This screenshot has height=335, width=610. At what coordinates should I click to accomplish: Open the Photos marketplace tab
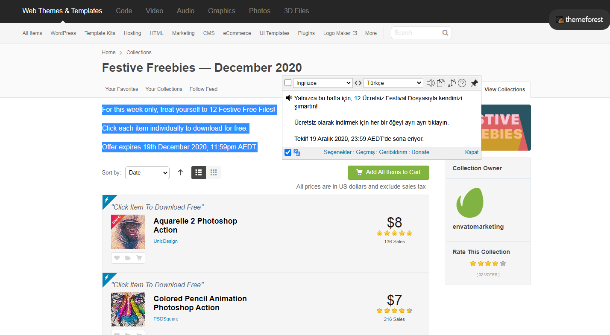pos(260,11)
